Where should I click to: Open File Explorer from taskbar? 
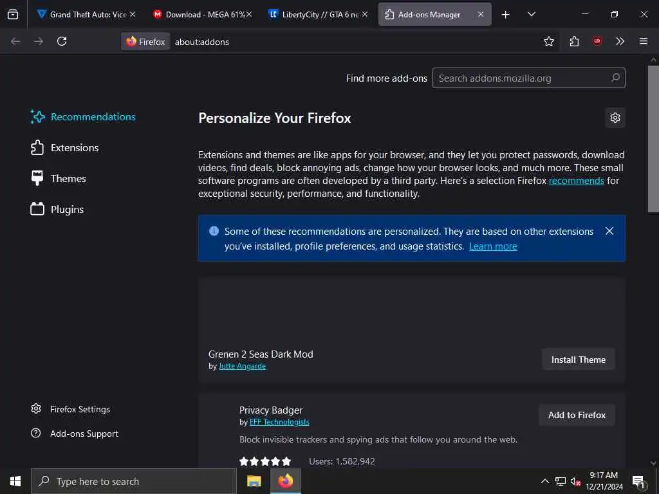click(x=254, y=481)
